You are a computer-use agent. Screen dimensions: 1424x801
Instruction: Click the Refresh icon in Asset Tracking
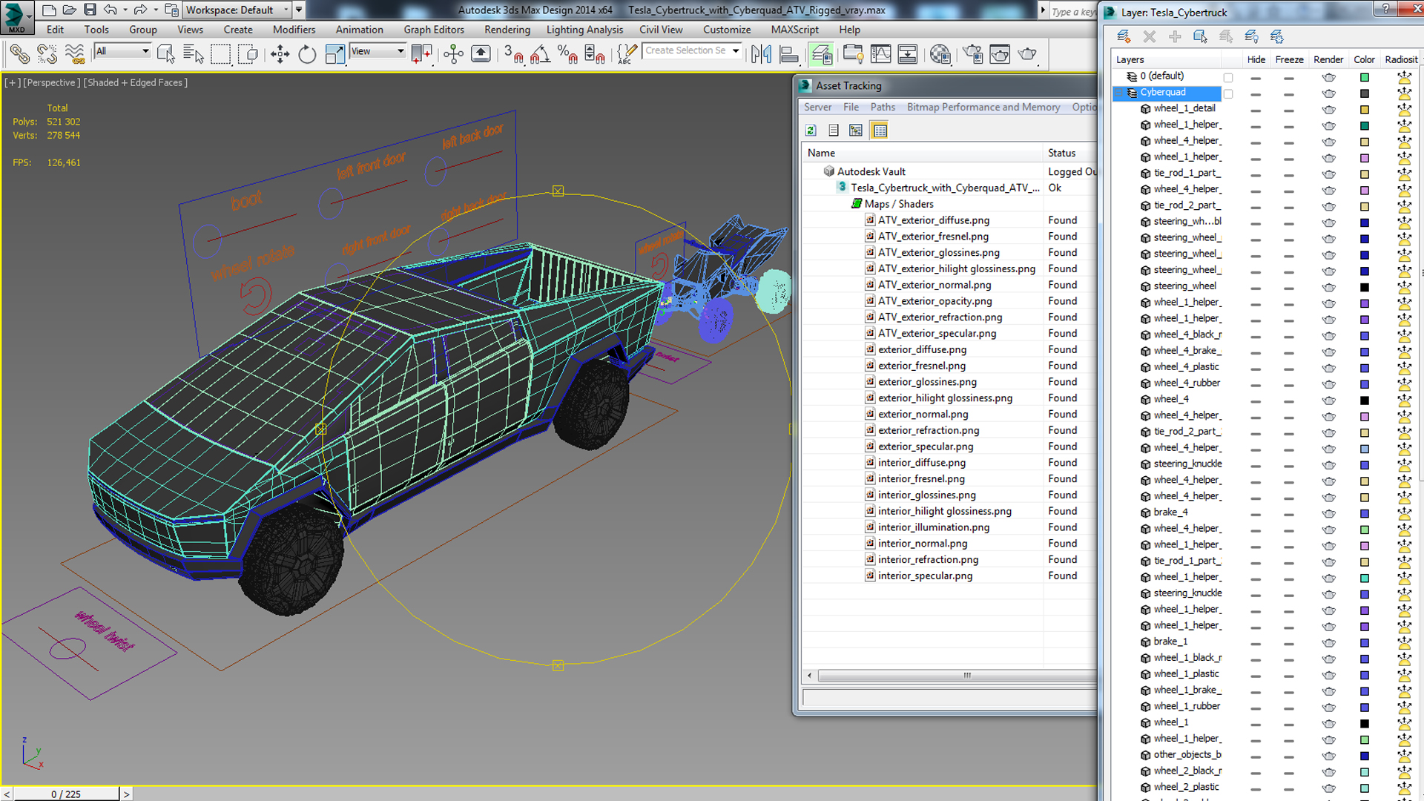click(x=811, y=131)
